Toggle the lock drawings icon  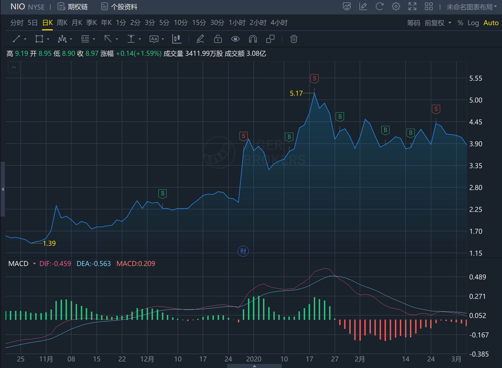[218, 39]
